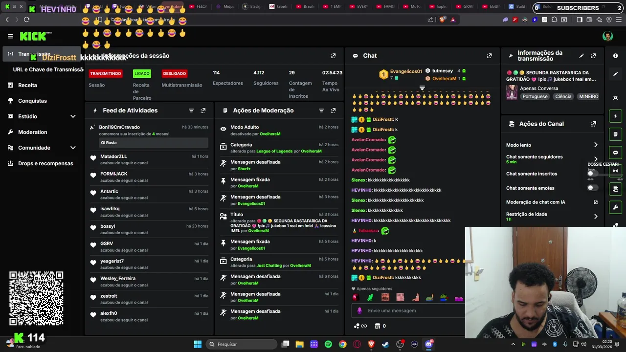Pop out the Ações de Moderação panel
Image resolution: width=626 pixels, height=352 pixels.
[x=333, y=110]
